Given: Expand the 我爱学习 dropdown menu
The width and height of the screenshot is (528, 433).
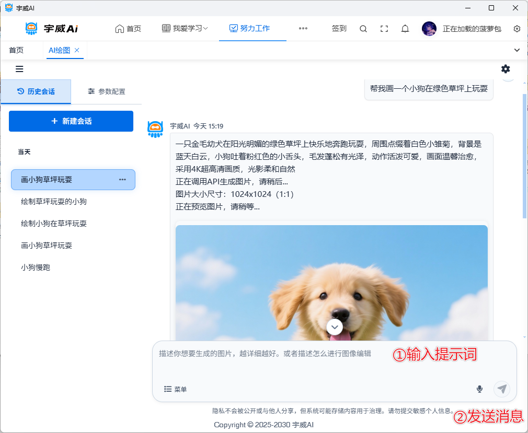Looking at the screenshot, I should (x=185, y=29).
